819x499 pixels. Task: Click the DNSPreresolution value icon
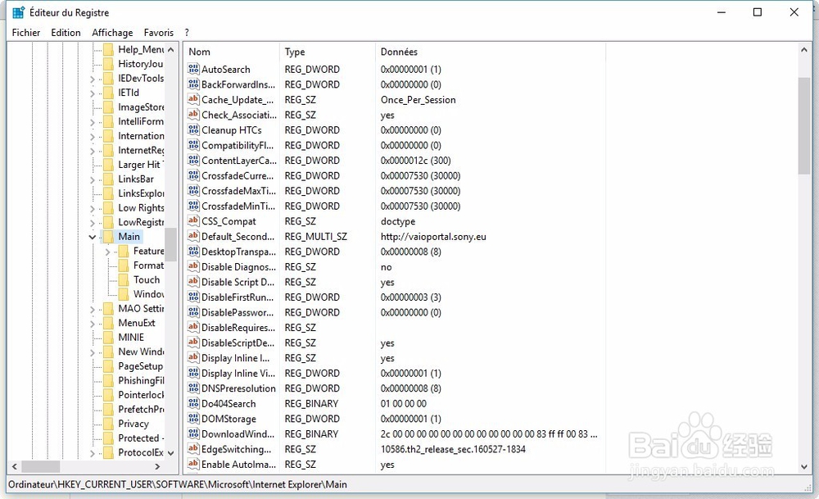pyautogui.click(x=193, y=388)
